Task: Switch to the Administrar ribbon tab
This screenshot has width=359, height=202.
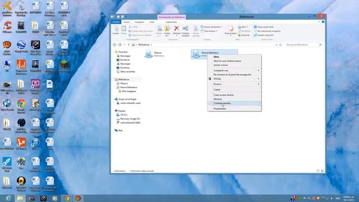Action: tap(171, 22)
